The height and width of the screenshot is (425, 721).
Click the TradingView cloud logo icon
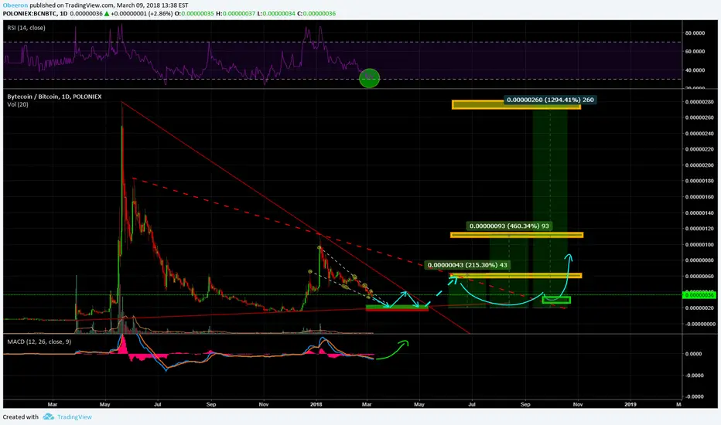(x=48, y=416)
